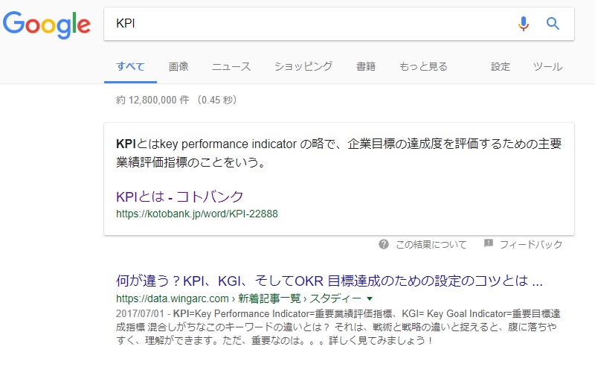
Task: Click the kotobank.jp green URL
Action: coord(197,214)
